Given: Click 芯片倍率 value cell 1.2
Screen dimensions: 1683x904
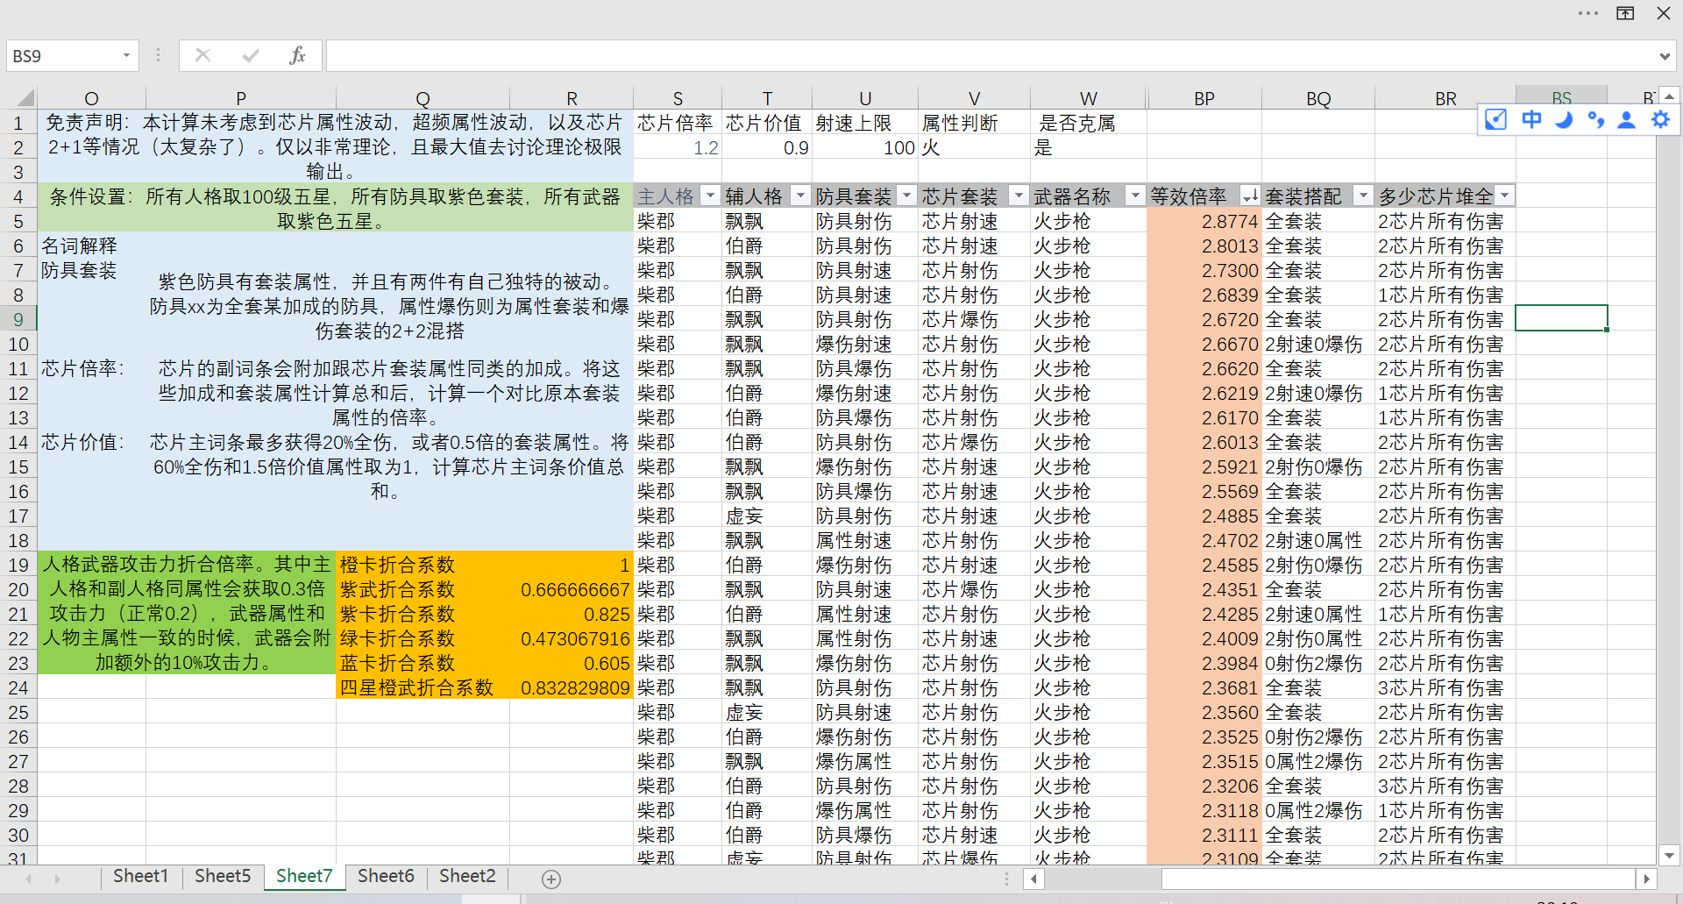Looking at the screenshot, I should (678, 147).
